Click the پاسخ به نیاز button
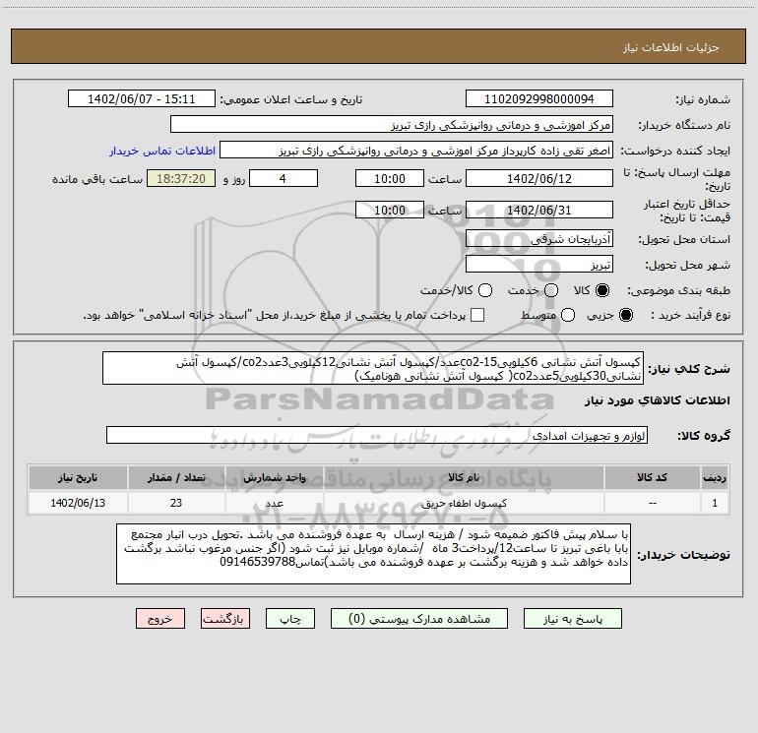The width and height of the screenshot is (758, 733). coord(573,619)
